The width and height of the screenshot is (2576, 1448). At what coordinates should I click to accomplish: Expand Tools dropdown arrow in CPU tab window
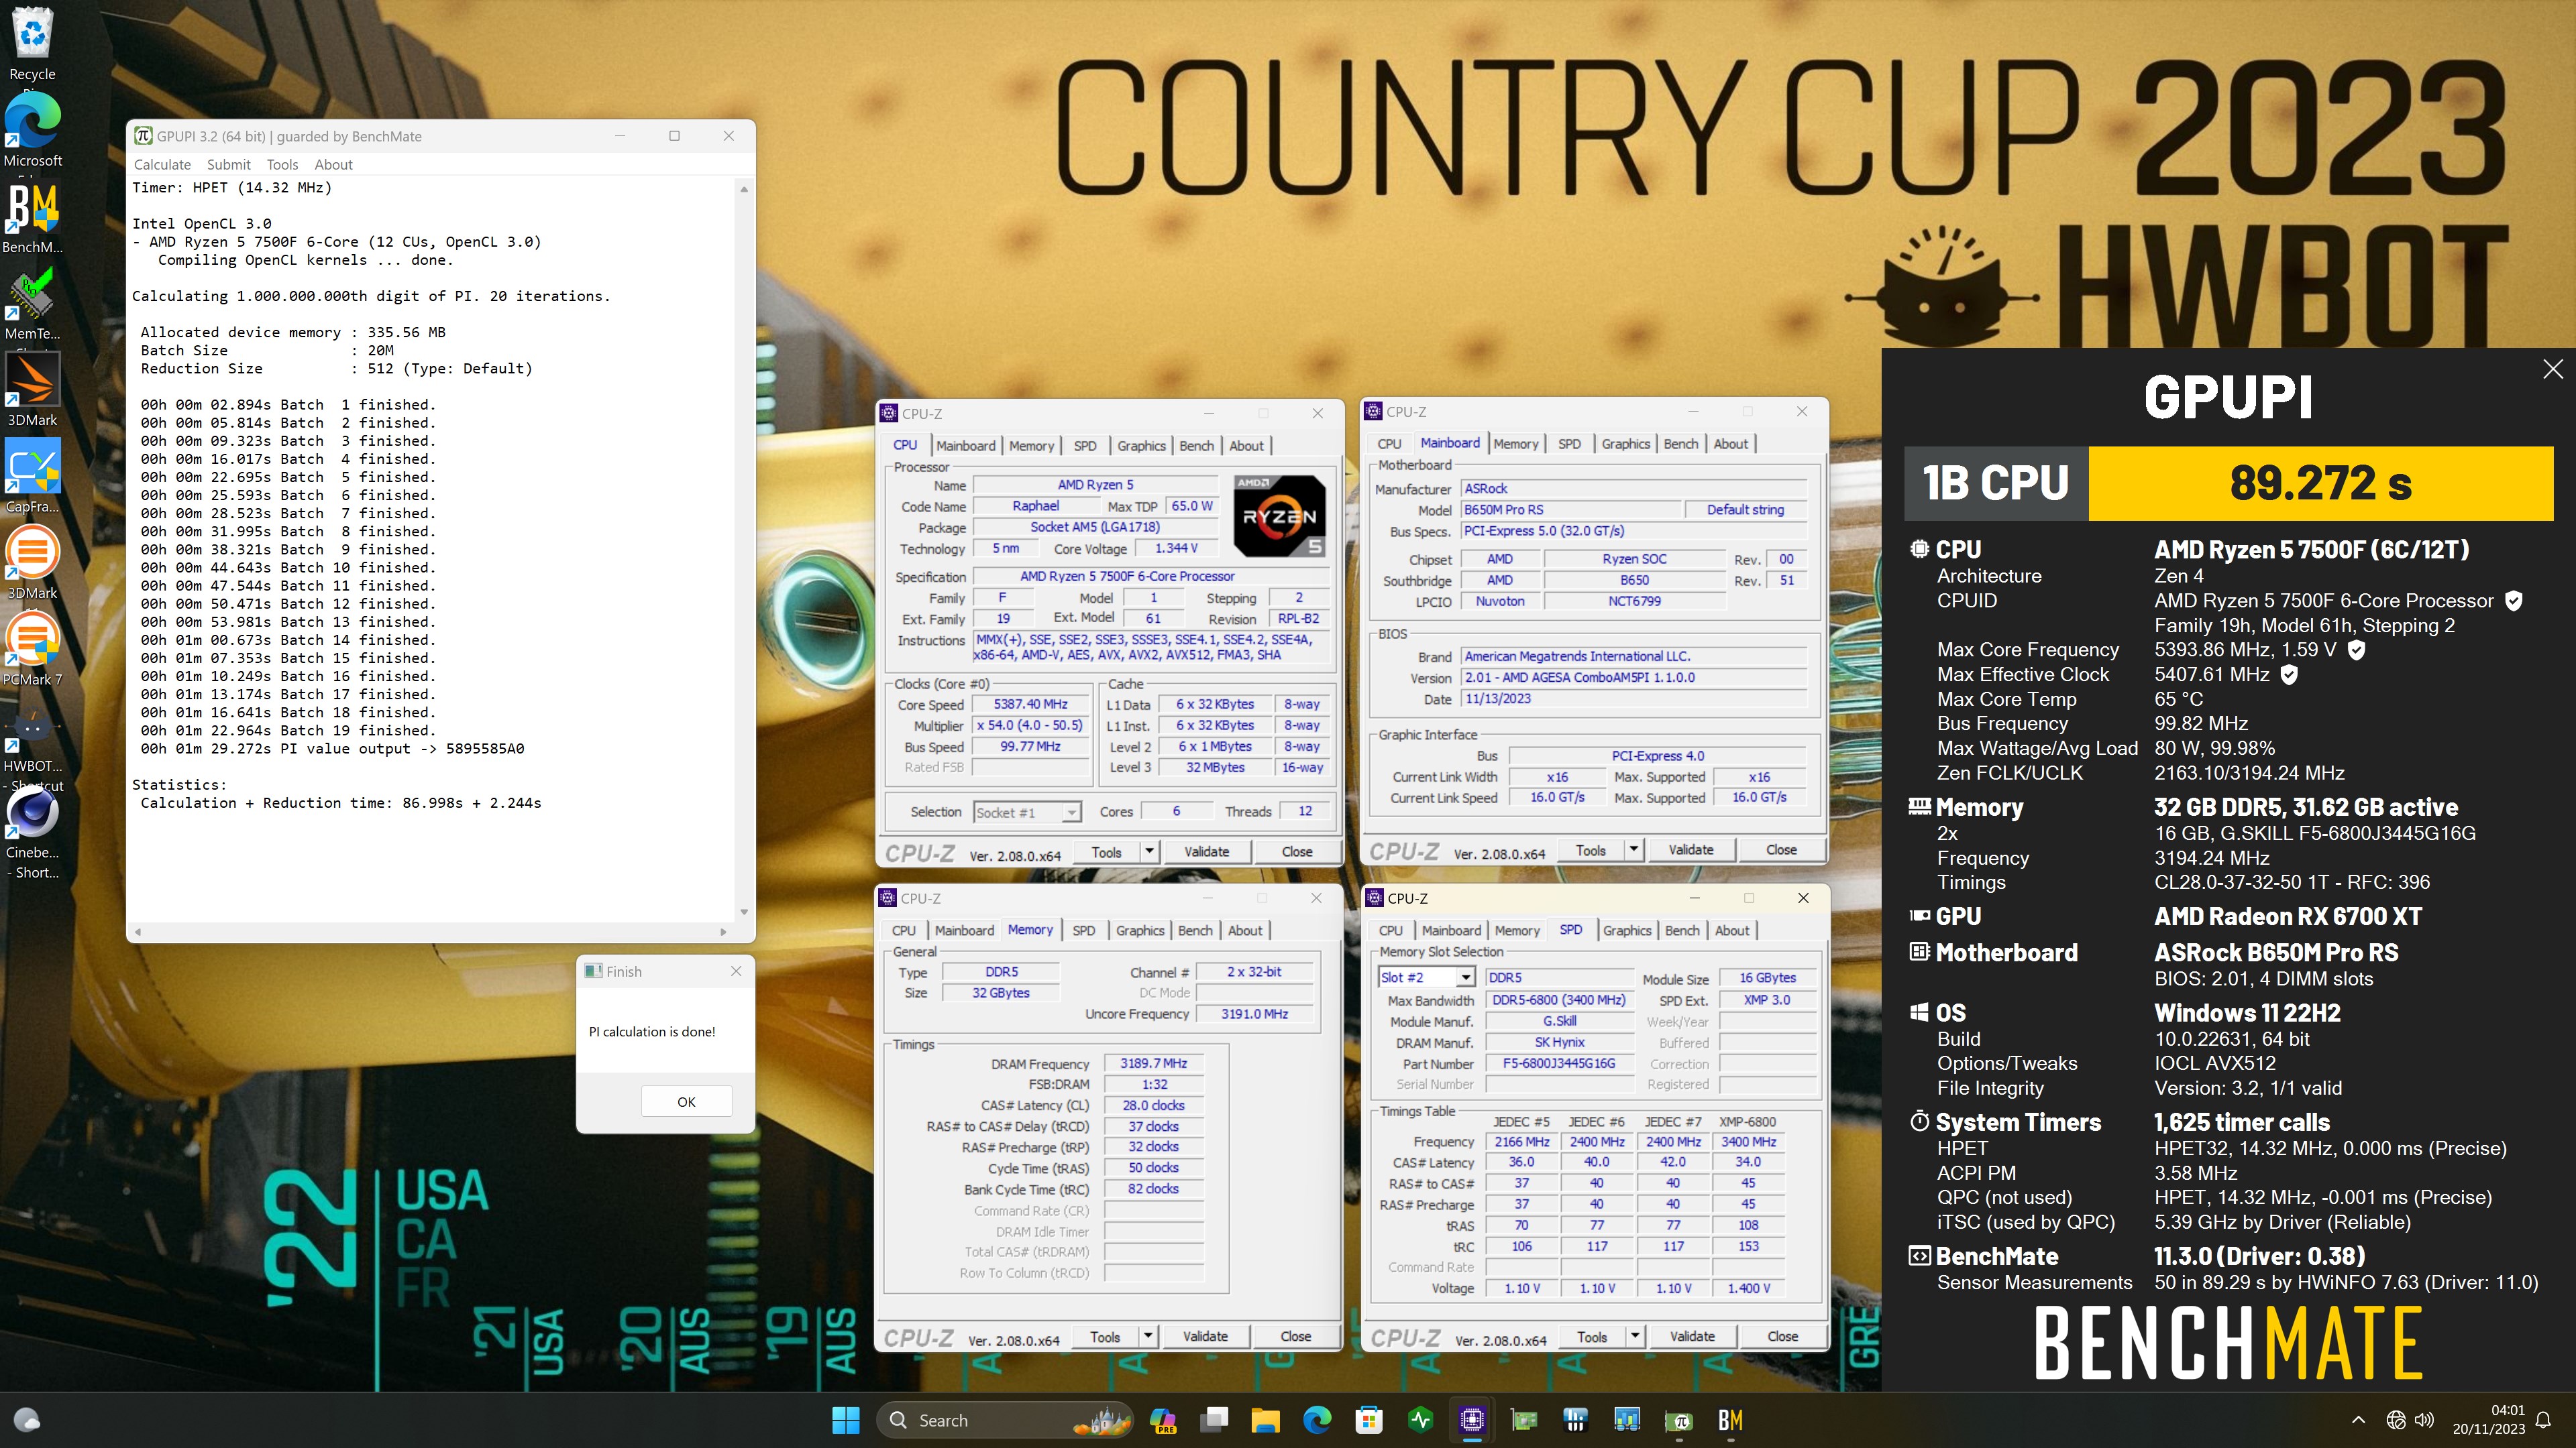[x=1149, y=851]
